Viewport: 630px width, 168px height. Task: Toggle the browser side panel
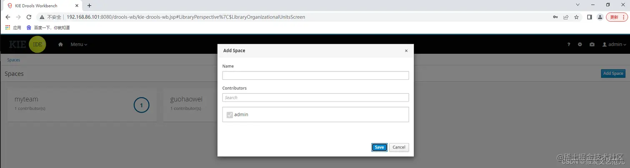click(590, 17)
